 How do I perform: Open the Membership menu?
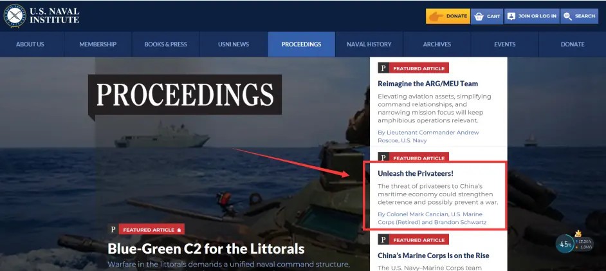(x=98, y=44)
